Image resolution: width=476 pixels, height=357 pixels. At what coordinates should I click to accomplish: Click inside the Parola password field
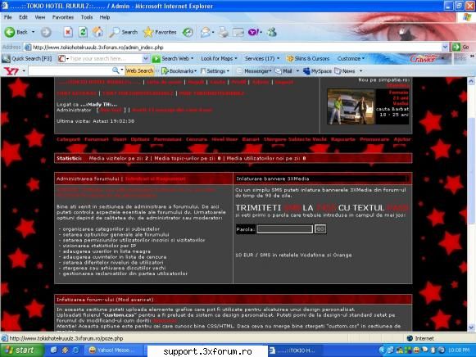point(285,229)
